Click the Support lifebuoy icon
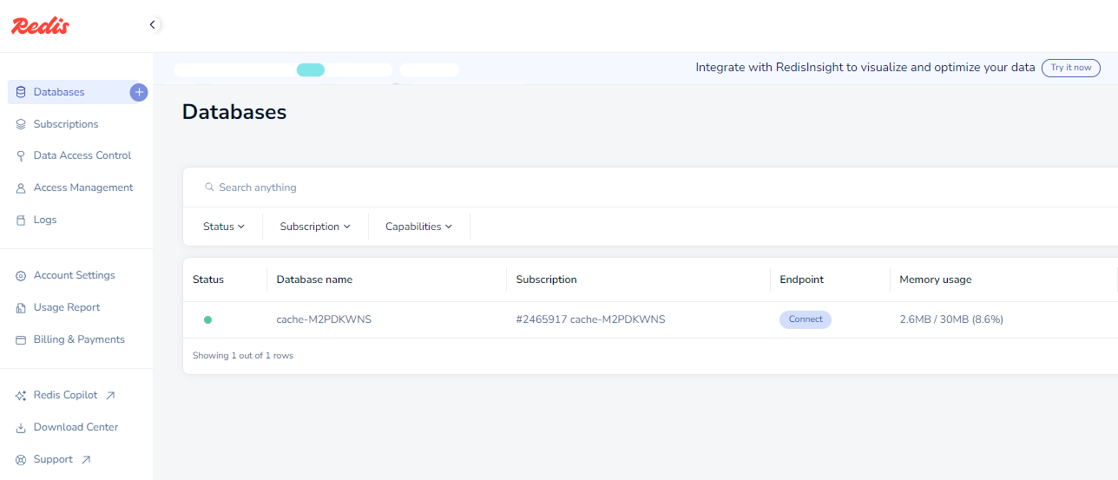The image size is (1118, 480). tap(21, 460)
